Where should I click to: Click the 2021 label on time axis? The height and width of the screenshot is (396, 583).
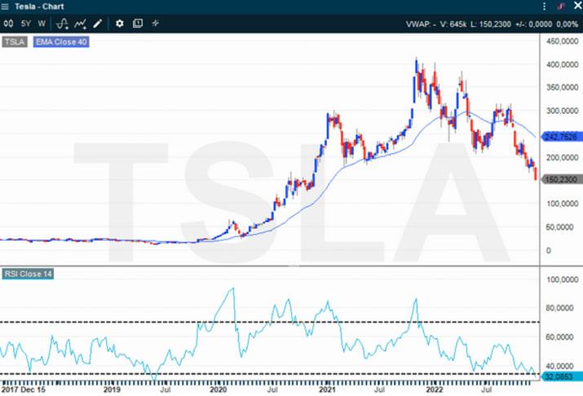pyautogui.click(x=327, y=389)
